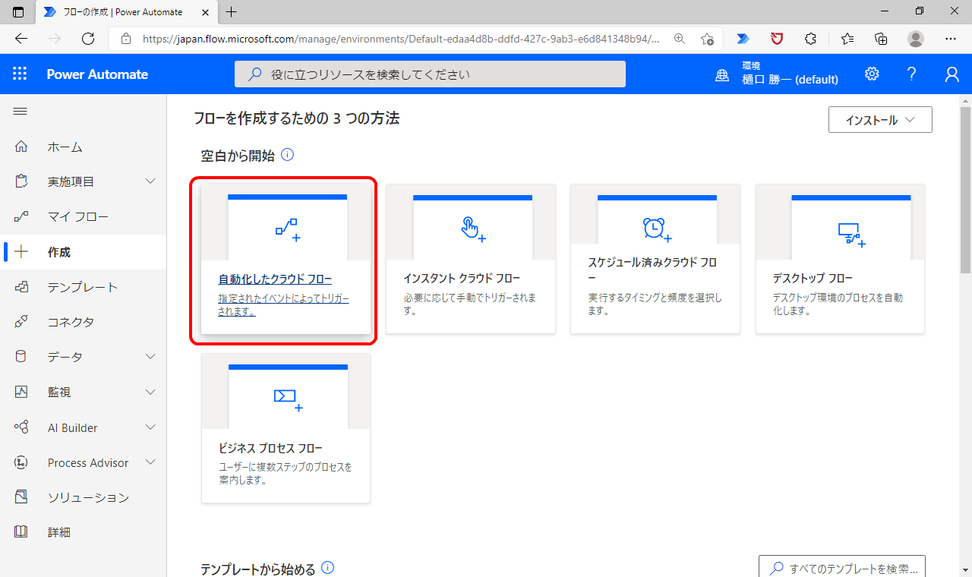Click the page vertical scrollbar thumb
Image resolution: width=972 pixels, height=577 pixels.
965,190
